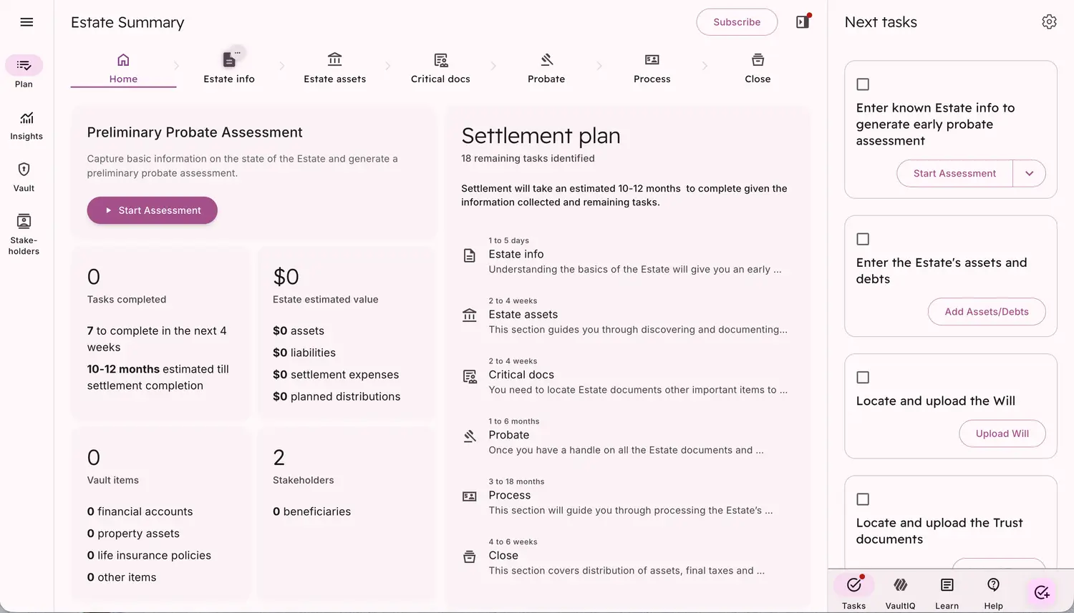Toggle the side panel icon next to Subscribe
1074x613 pixels.
pyautogui.click(x=803, y=22)
